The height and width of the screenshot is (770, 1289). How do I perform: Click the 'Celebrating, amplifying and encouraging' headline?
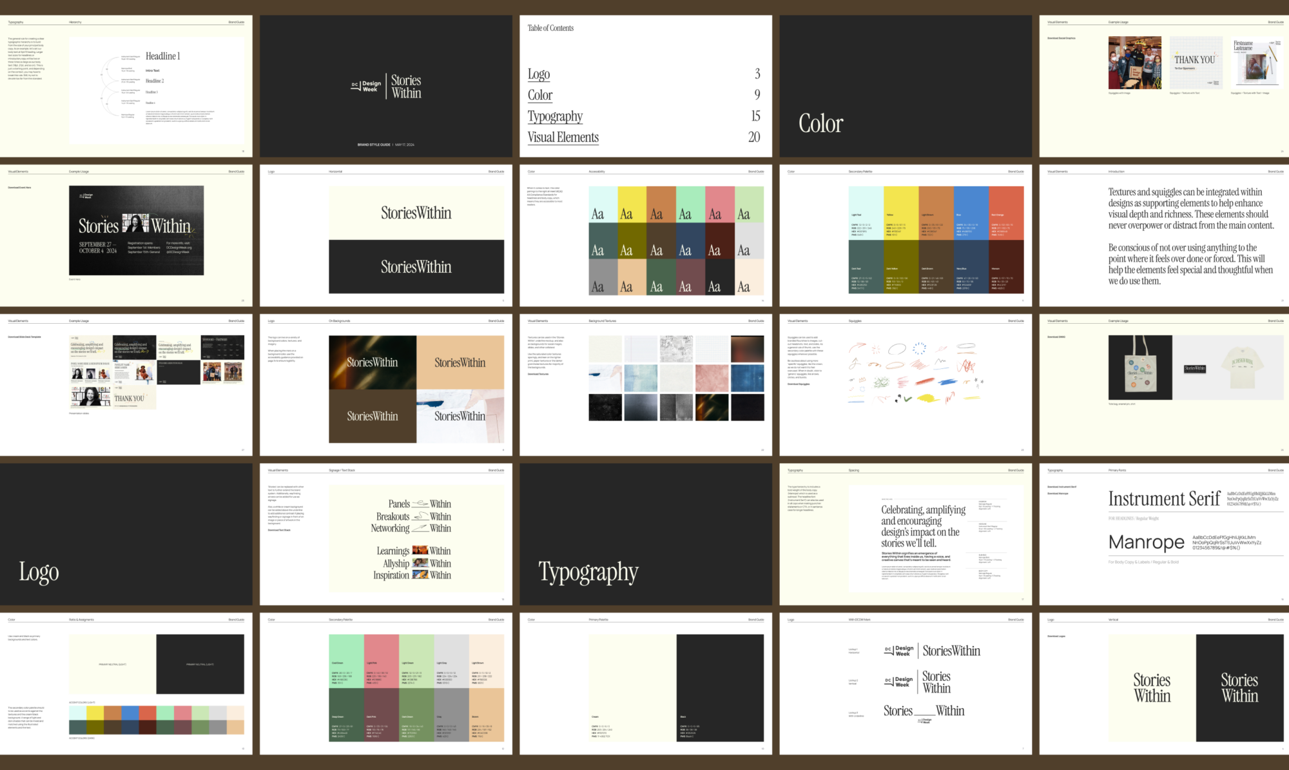tap(924, 526)
